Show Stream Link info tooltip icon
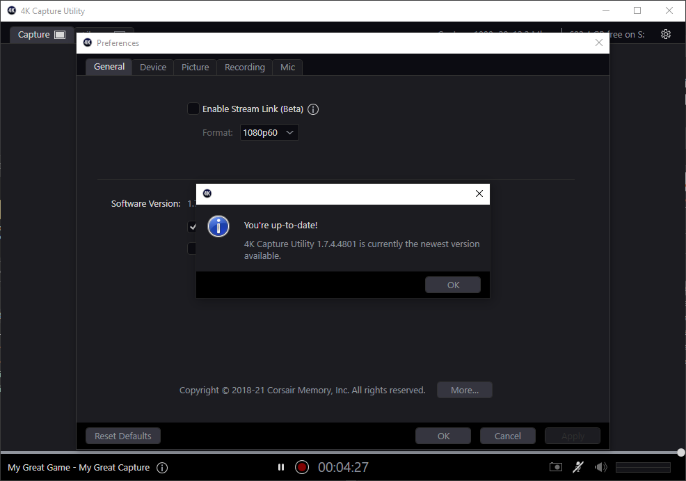Image resolution: width=686 pixels, height=481 pixels. tap(313, 109)
